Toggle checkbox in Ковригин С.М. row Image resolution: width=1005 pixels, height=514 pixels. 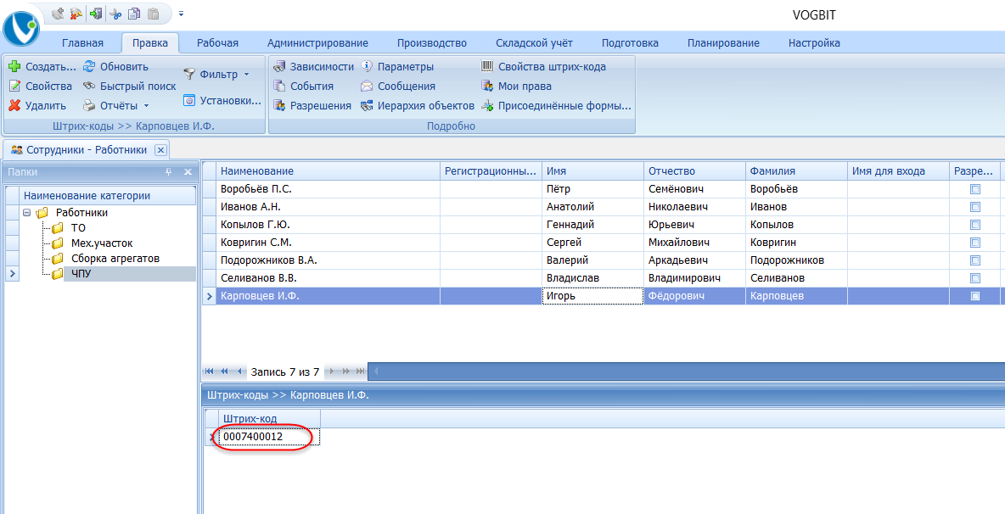pyautogui.click(x=975, y=243)
